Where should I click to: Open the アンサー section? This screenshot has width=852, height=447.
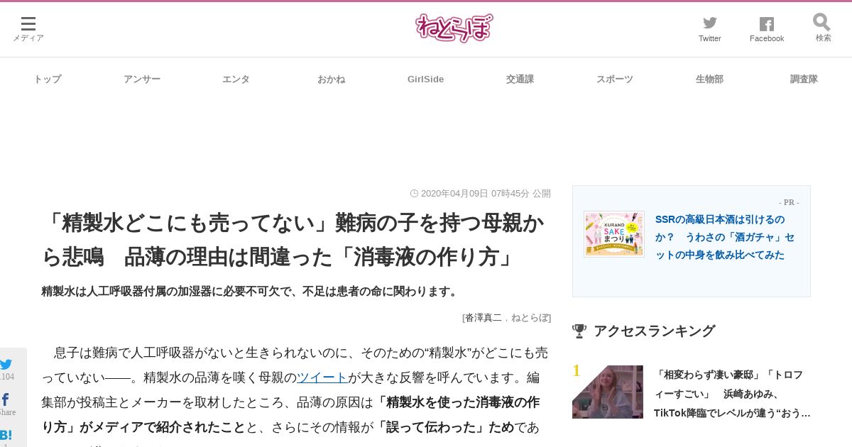(x=142, y=79)
